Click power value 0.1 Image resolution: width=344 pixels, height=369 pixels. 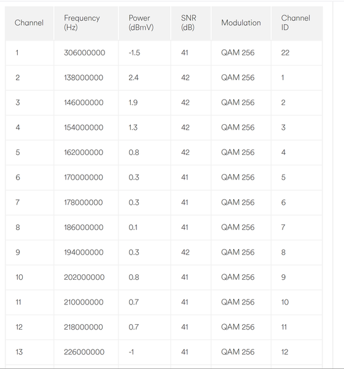133,228
